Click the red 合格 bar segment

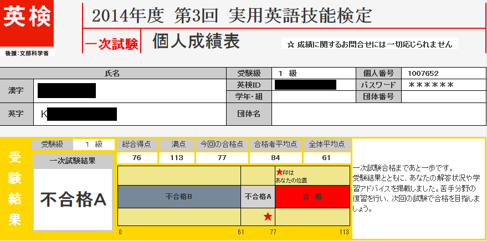[x=312, y=197]
